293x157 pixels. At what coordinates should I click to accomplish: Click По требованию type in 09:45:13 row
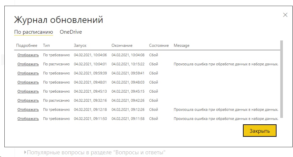click(x=56, y=91)
